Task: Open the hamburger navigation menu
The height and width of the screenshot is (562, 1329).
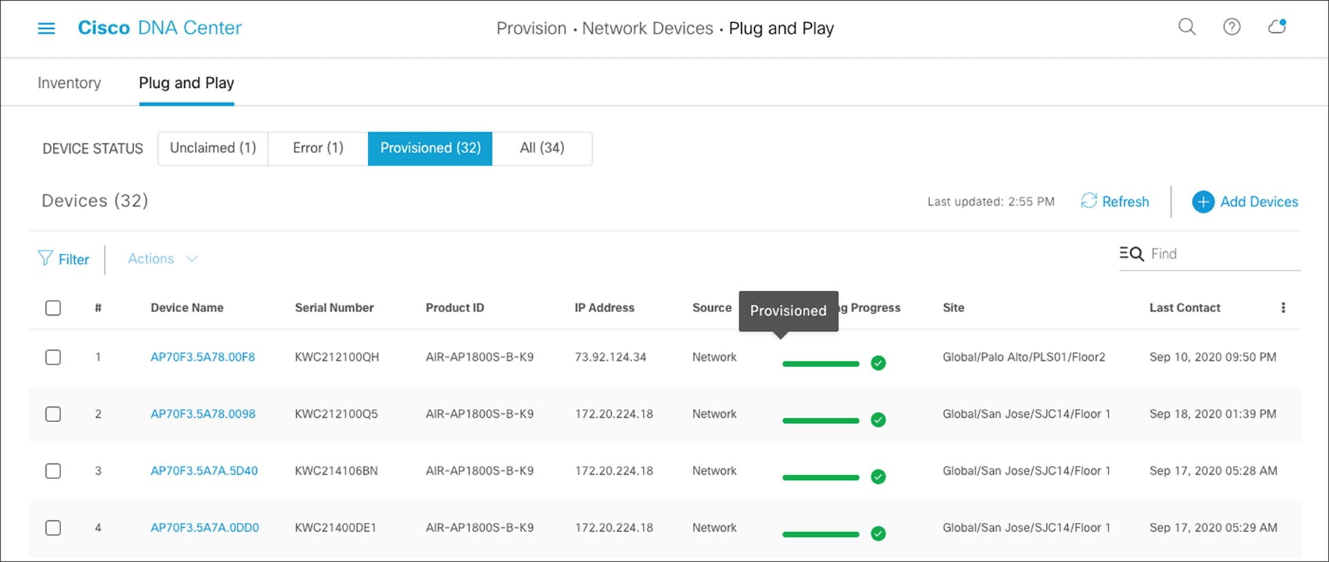Action: [46, 28]
